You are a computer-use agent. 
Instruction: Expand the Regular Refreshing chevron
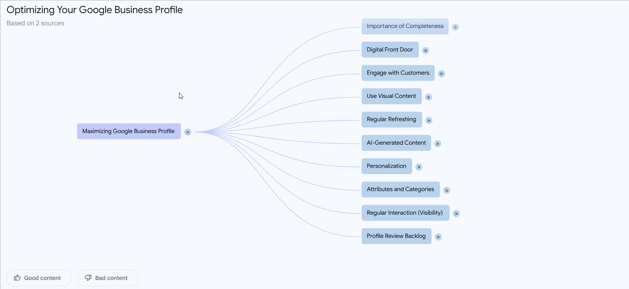(429, 120)
